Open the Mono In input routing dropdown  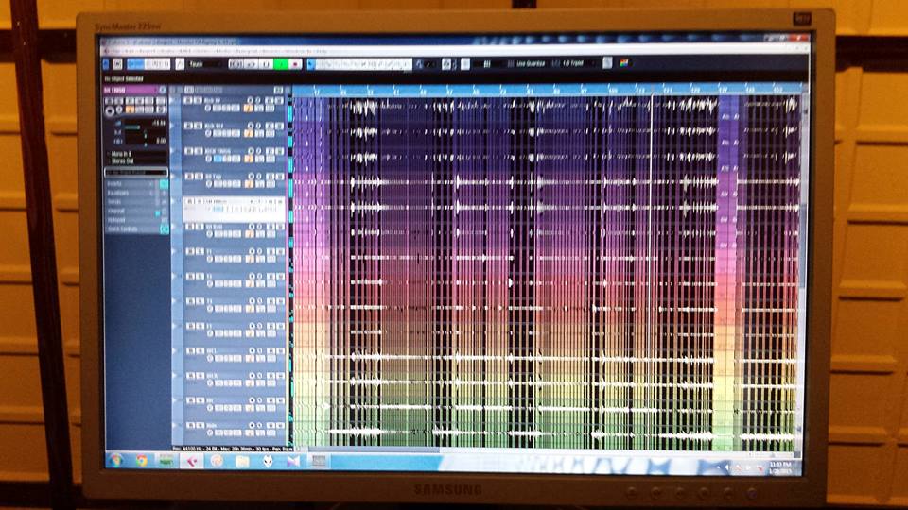click(136, 154)
